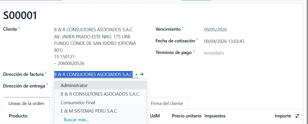
Task: Click the Fecha de cotización date field
Action: point(224,41)
